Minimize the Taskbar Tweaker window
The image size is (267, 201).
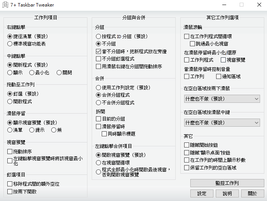pyautogui.click(x=224, y=5)
